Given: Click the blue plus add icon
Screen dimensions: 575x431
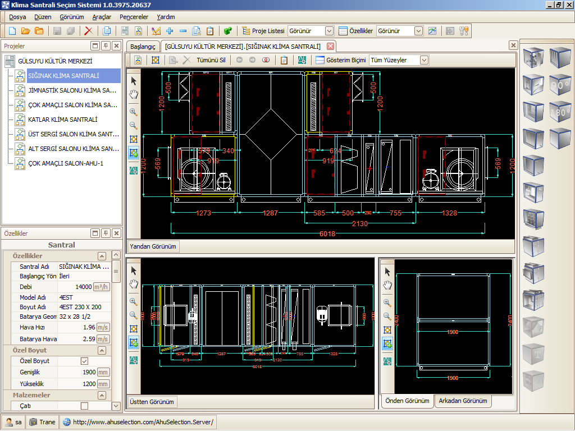Looking at the screenshot, I should pyautogui.click(x=170, y=31).
